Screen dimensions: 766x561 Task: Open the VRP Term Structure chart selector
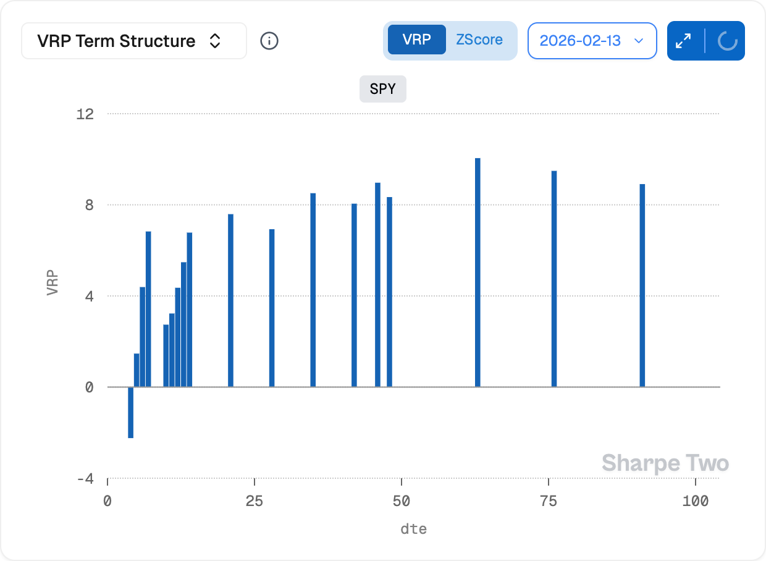pyautogui.click(x=133, y=41)
